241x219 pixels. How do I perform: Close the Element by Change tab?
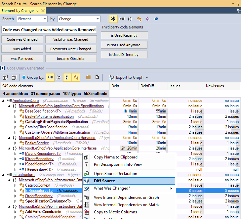(x=43, y=11)
